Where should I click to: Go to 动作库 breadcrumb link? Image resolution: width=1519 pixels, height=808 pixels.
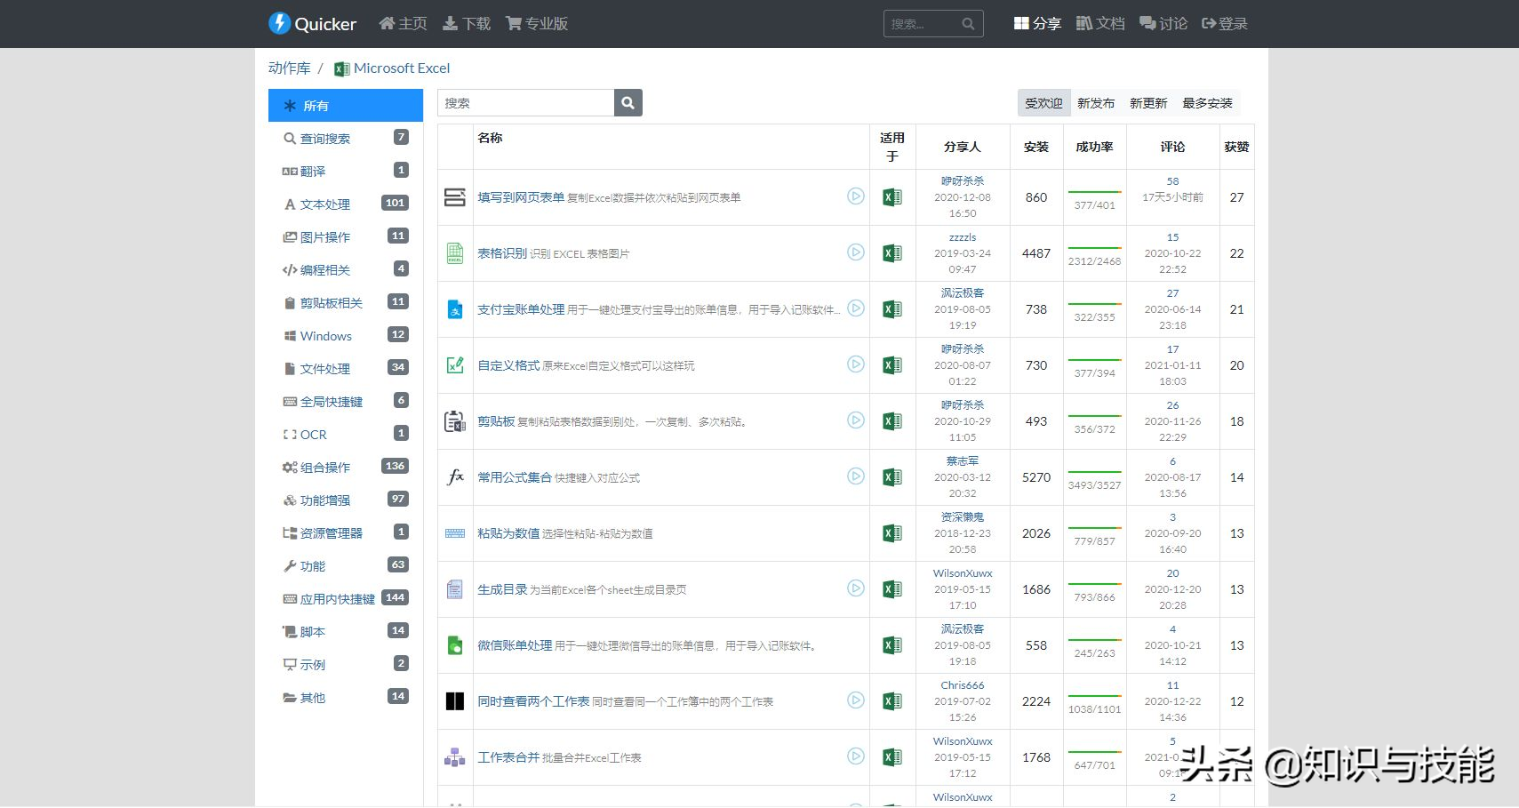pos(290,68)
